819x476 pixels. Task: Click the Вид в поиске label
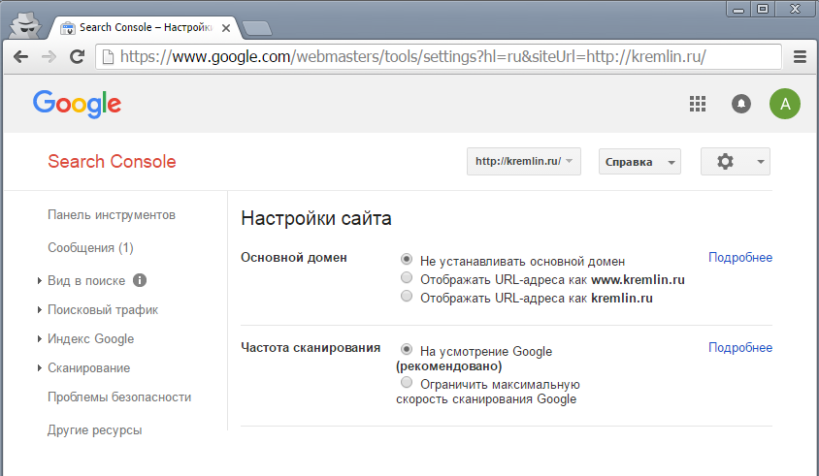click(x=86, y=281)
